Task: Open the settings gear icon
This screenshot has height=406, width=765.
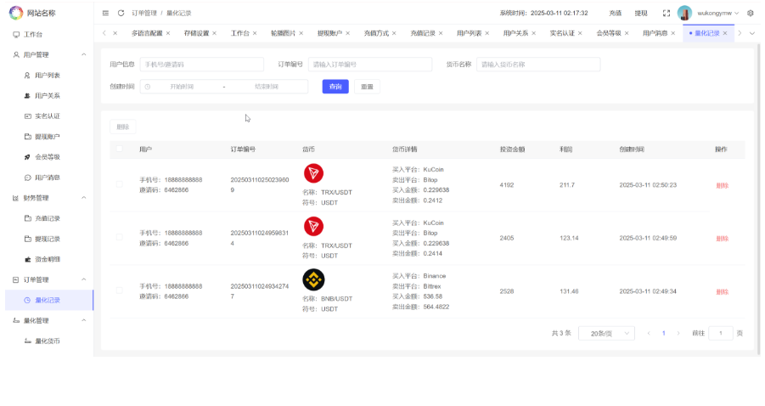Action: pos(751,13)
